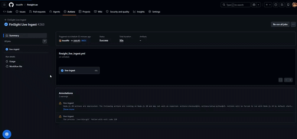The height and width of the screenshot is (139, 297).
Task: Open the plus Create new menu
Action: coord(268,5)
